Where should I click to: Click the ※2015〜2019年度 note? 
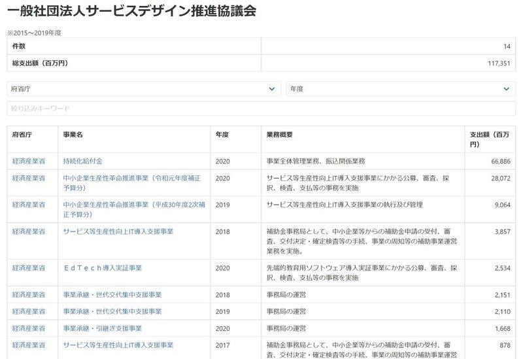tap(35, 33)
